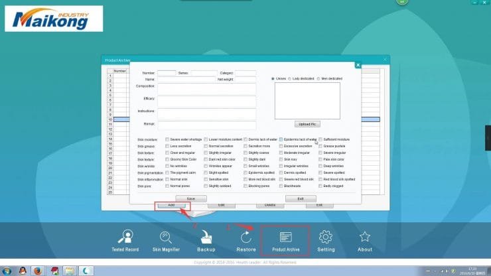Click the Windows Start button
The height and width of the screenshot is (276, 491).
click(8, 270)
